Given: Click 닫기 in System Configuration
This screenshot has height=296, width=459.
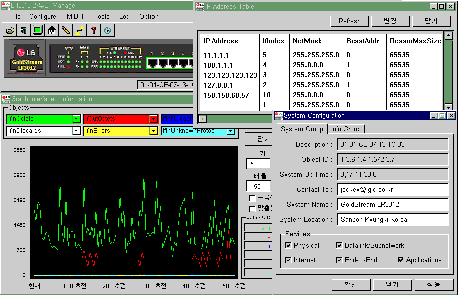Looking at the screenshot, I should (x=392, y=284).
